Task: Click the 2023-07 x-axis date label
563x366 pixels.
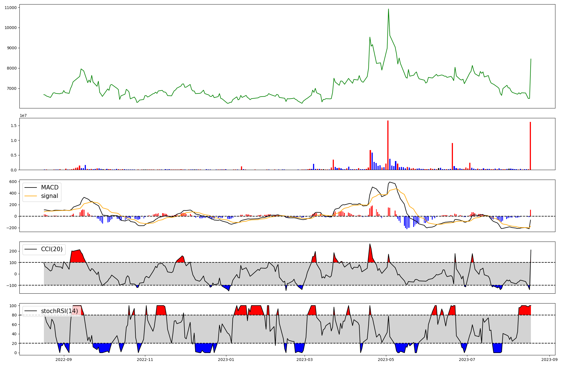Action: [467, 360]
